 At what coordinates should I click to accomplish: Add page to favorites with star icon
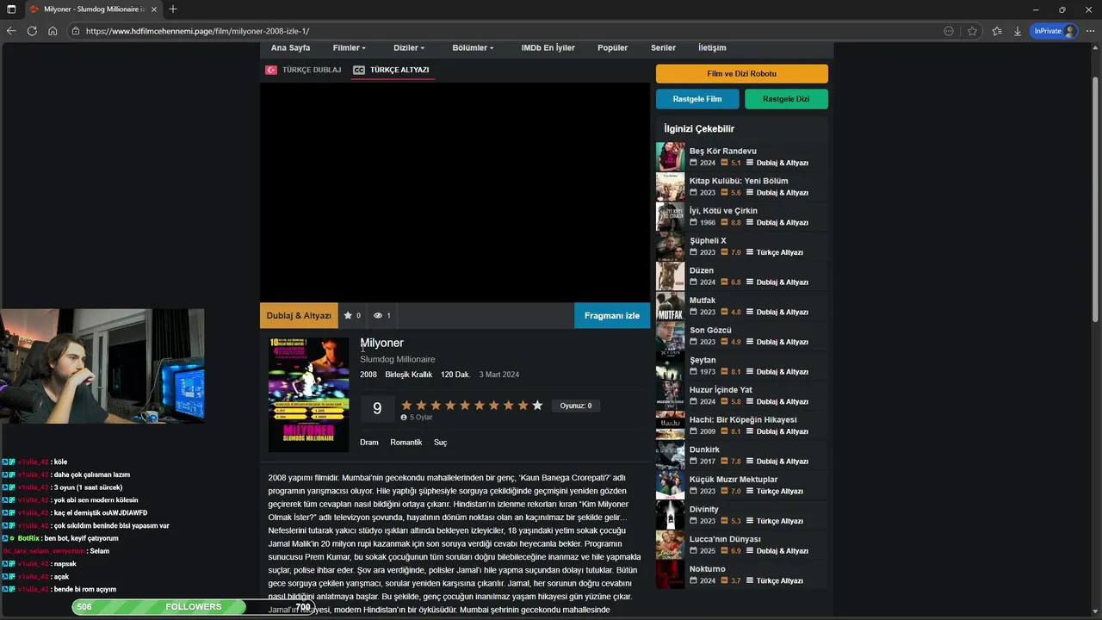tap(972, 31)
